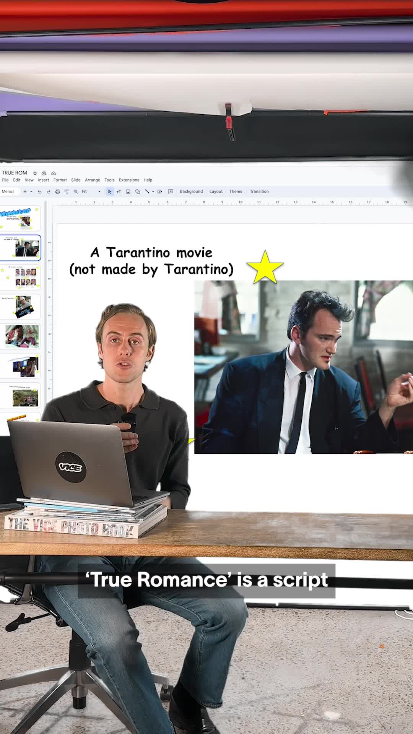Click the 'A Tarantino movie' title text box
This screenshot has height=734, width=413.
click(x=151, y=261)
